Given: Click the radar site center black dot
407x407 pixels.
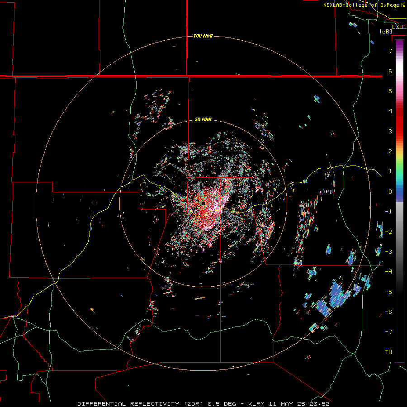Looking at the screenshot, I should (203, 203).
